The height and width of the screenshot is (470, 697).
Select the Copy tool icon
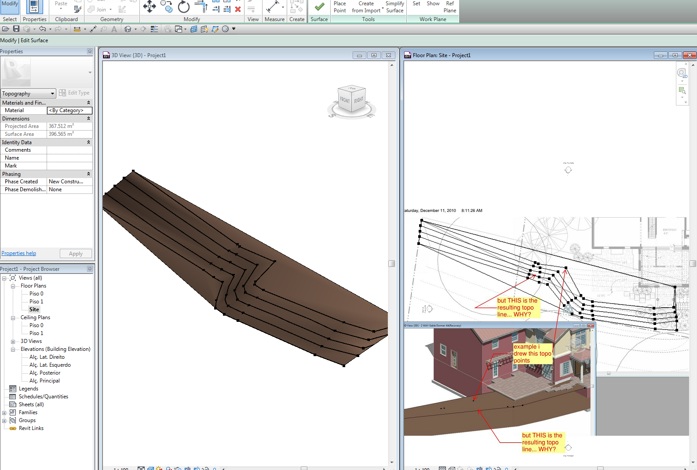166,6
